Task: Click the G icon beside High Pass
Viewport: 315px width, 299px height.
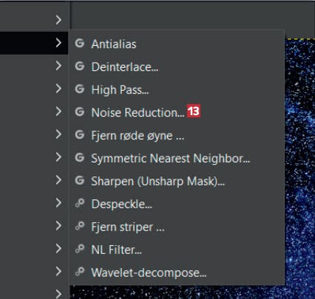Action: 80,89
